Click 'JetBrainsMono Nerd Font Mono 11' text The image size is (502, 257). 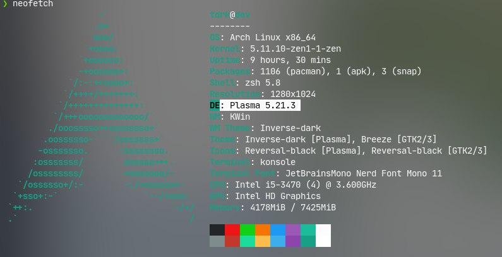[364, 173]
